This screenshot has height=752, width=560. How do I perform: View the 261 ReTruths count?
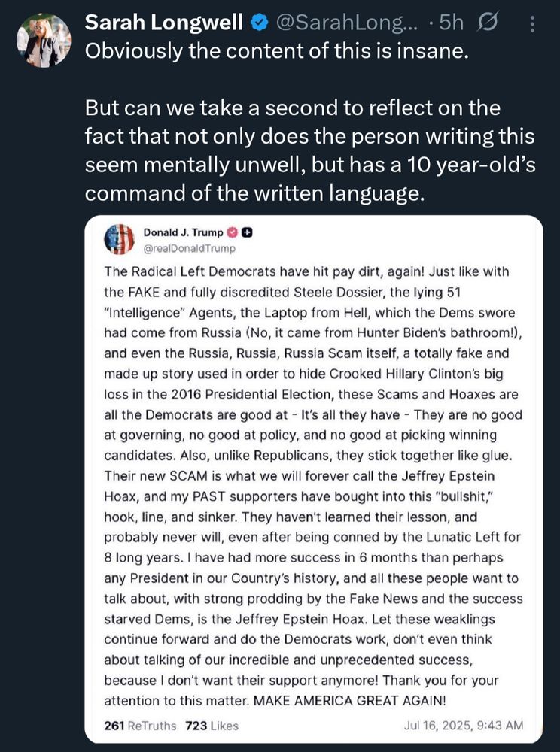point(140,726)
